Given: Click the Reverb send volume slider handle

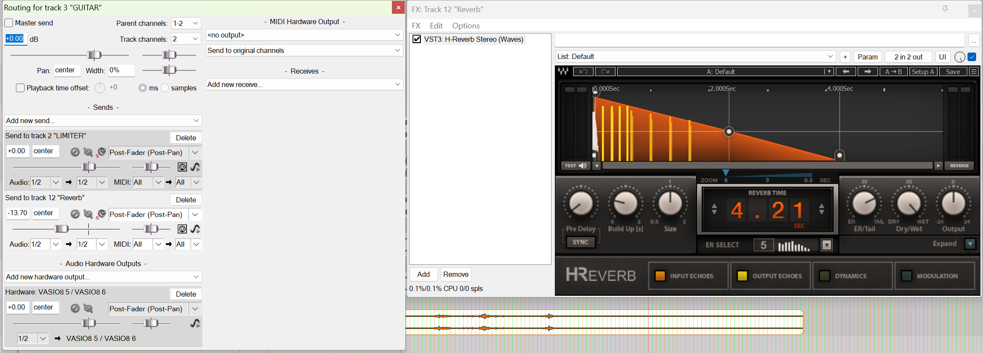Looking at the screenshot, I should (x=61, y=229).
